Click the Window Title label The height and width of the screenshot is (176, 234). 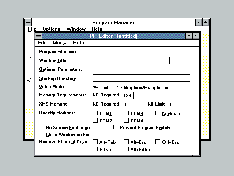coord(53,60)
